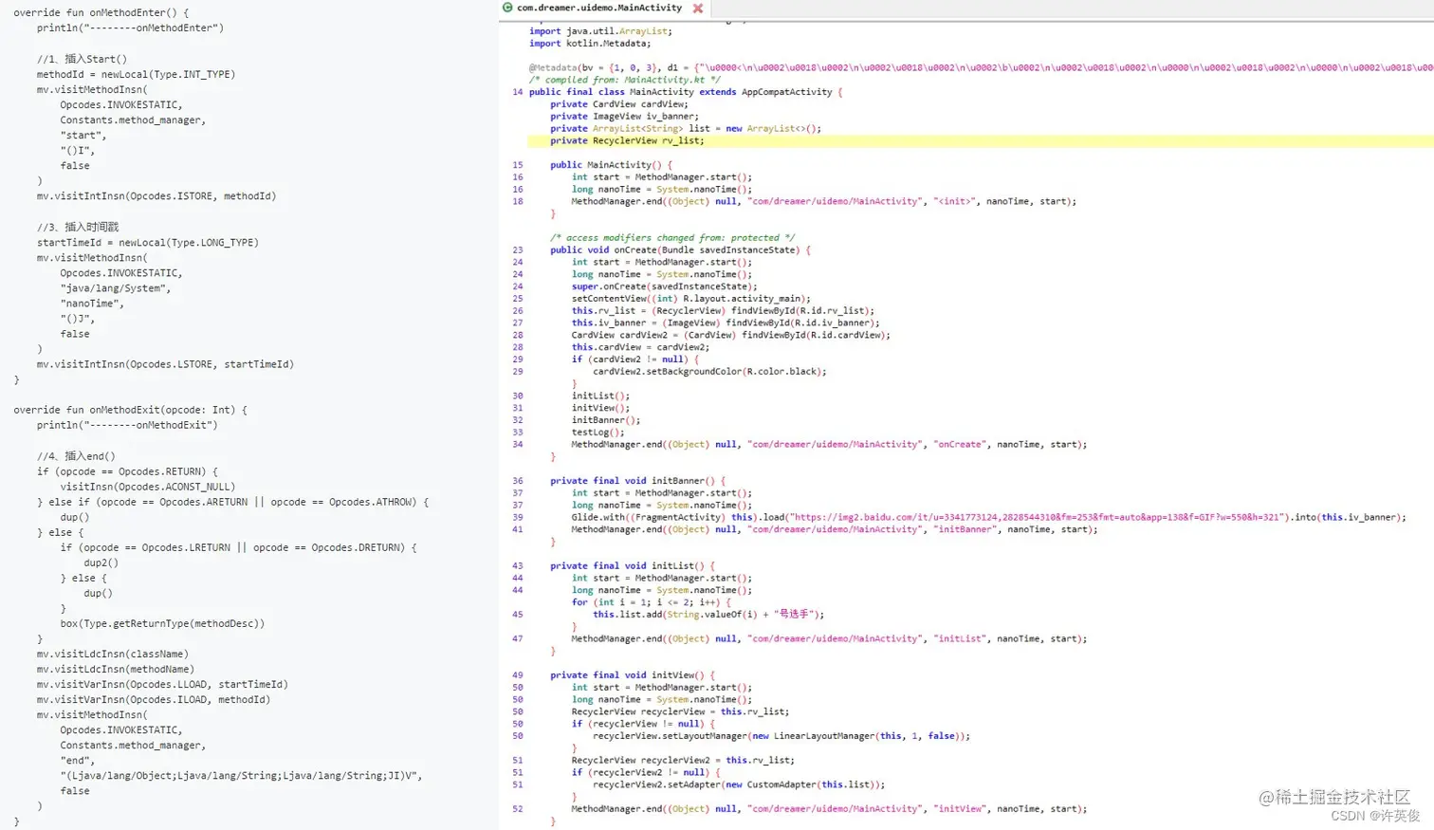Click 'box(Type.getReturnType(methodDesc))' line

[x=163, y=624]
